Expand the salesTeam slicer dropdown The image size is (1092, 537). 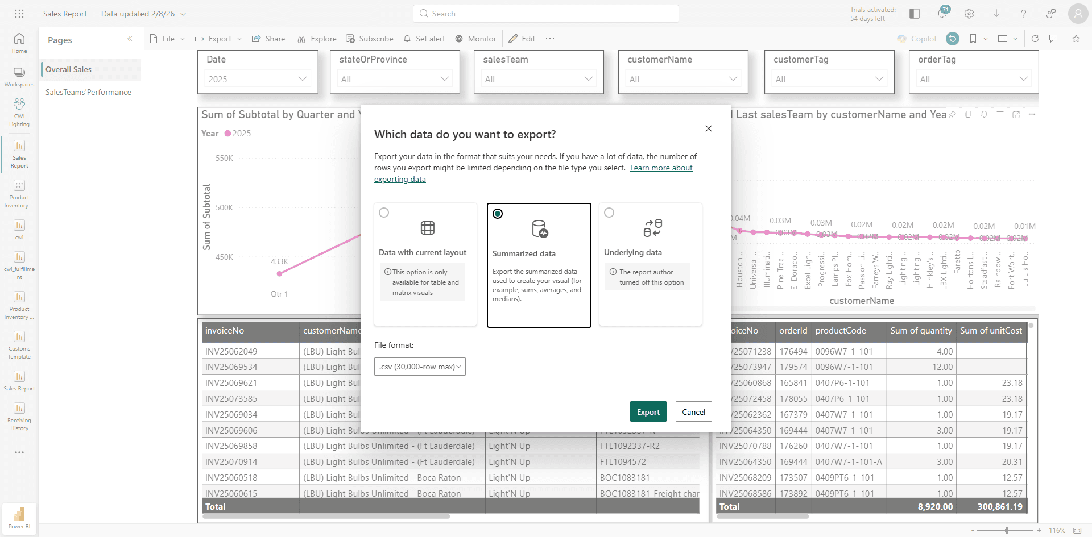point(539,79)
